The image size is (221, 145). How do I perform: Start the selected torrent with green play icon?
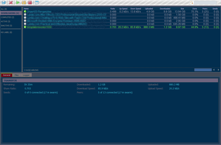[18, 3]
